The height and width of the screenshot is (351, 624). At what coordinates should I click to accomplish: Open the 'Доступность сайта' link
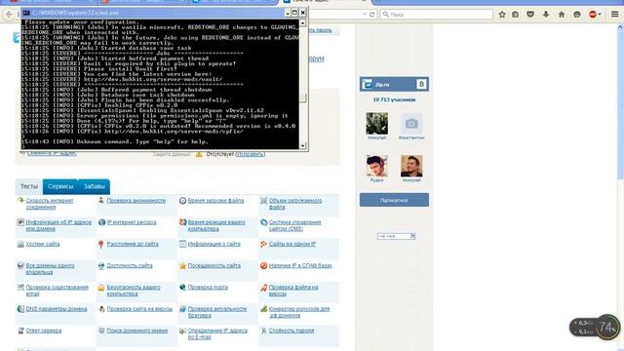coord(130,265)
